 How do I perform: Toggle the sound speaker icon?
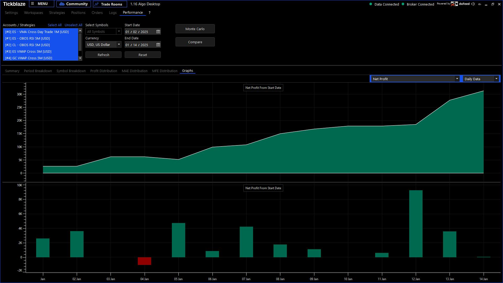(x=473, y=4)
